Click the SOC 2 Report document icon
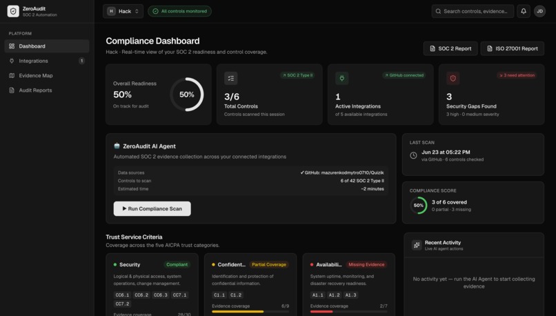The height and width of the screenshot is (316, 556). (433, 48)
